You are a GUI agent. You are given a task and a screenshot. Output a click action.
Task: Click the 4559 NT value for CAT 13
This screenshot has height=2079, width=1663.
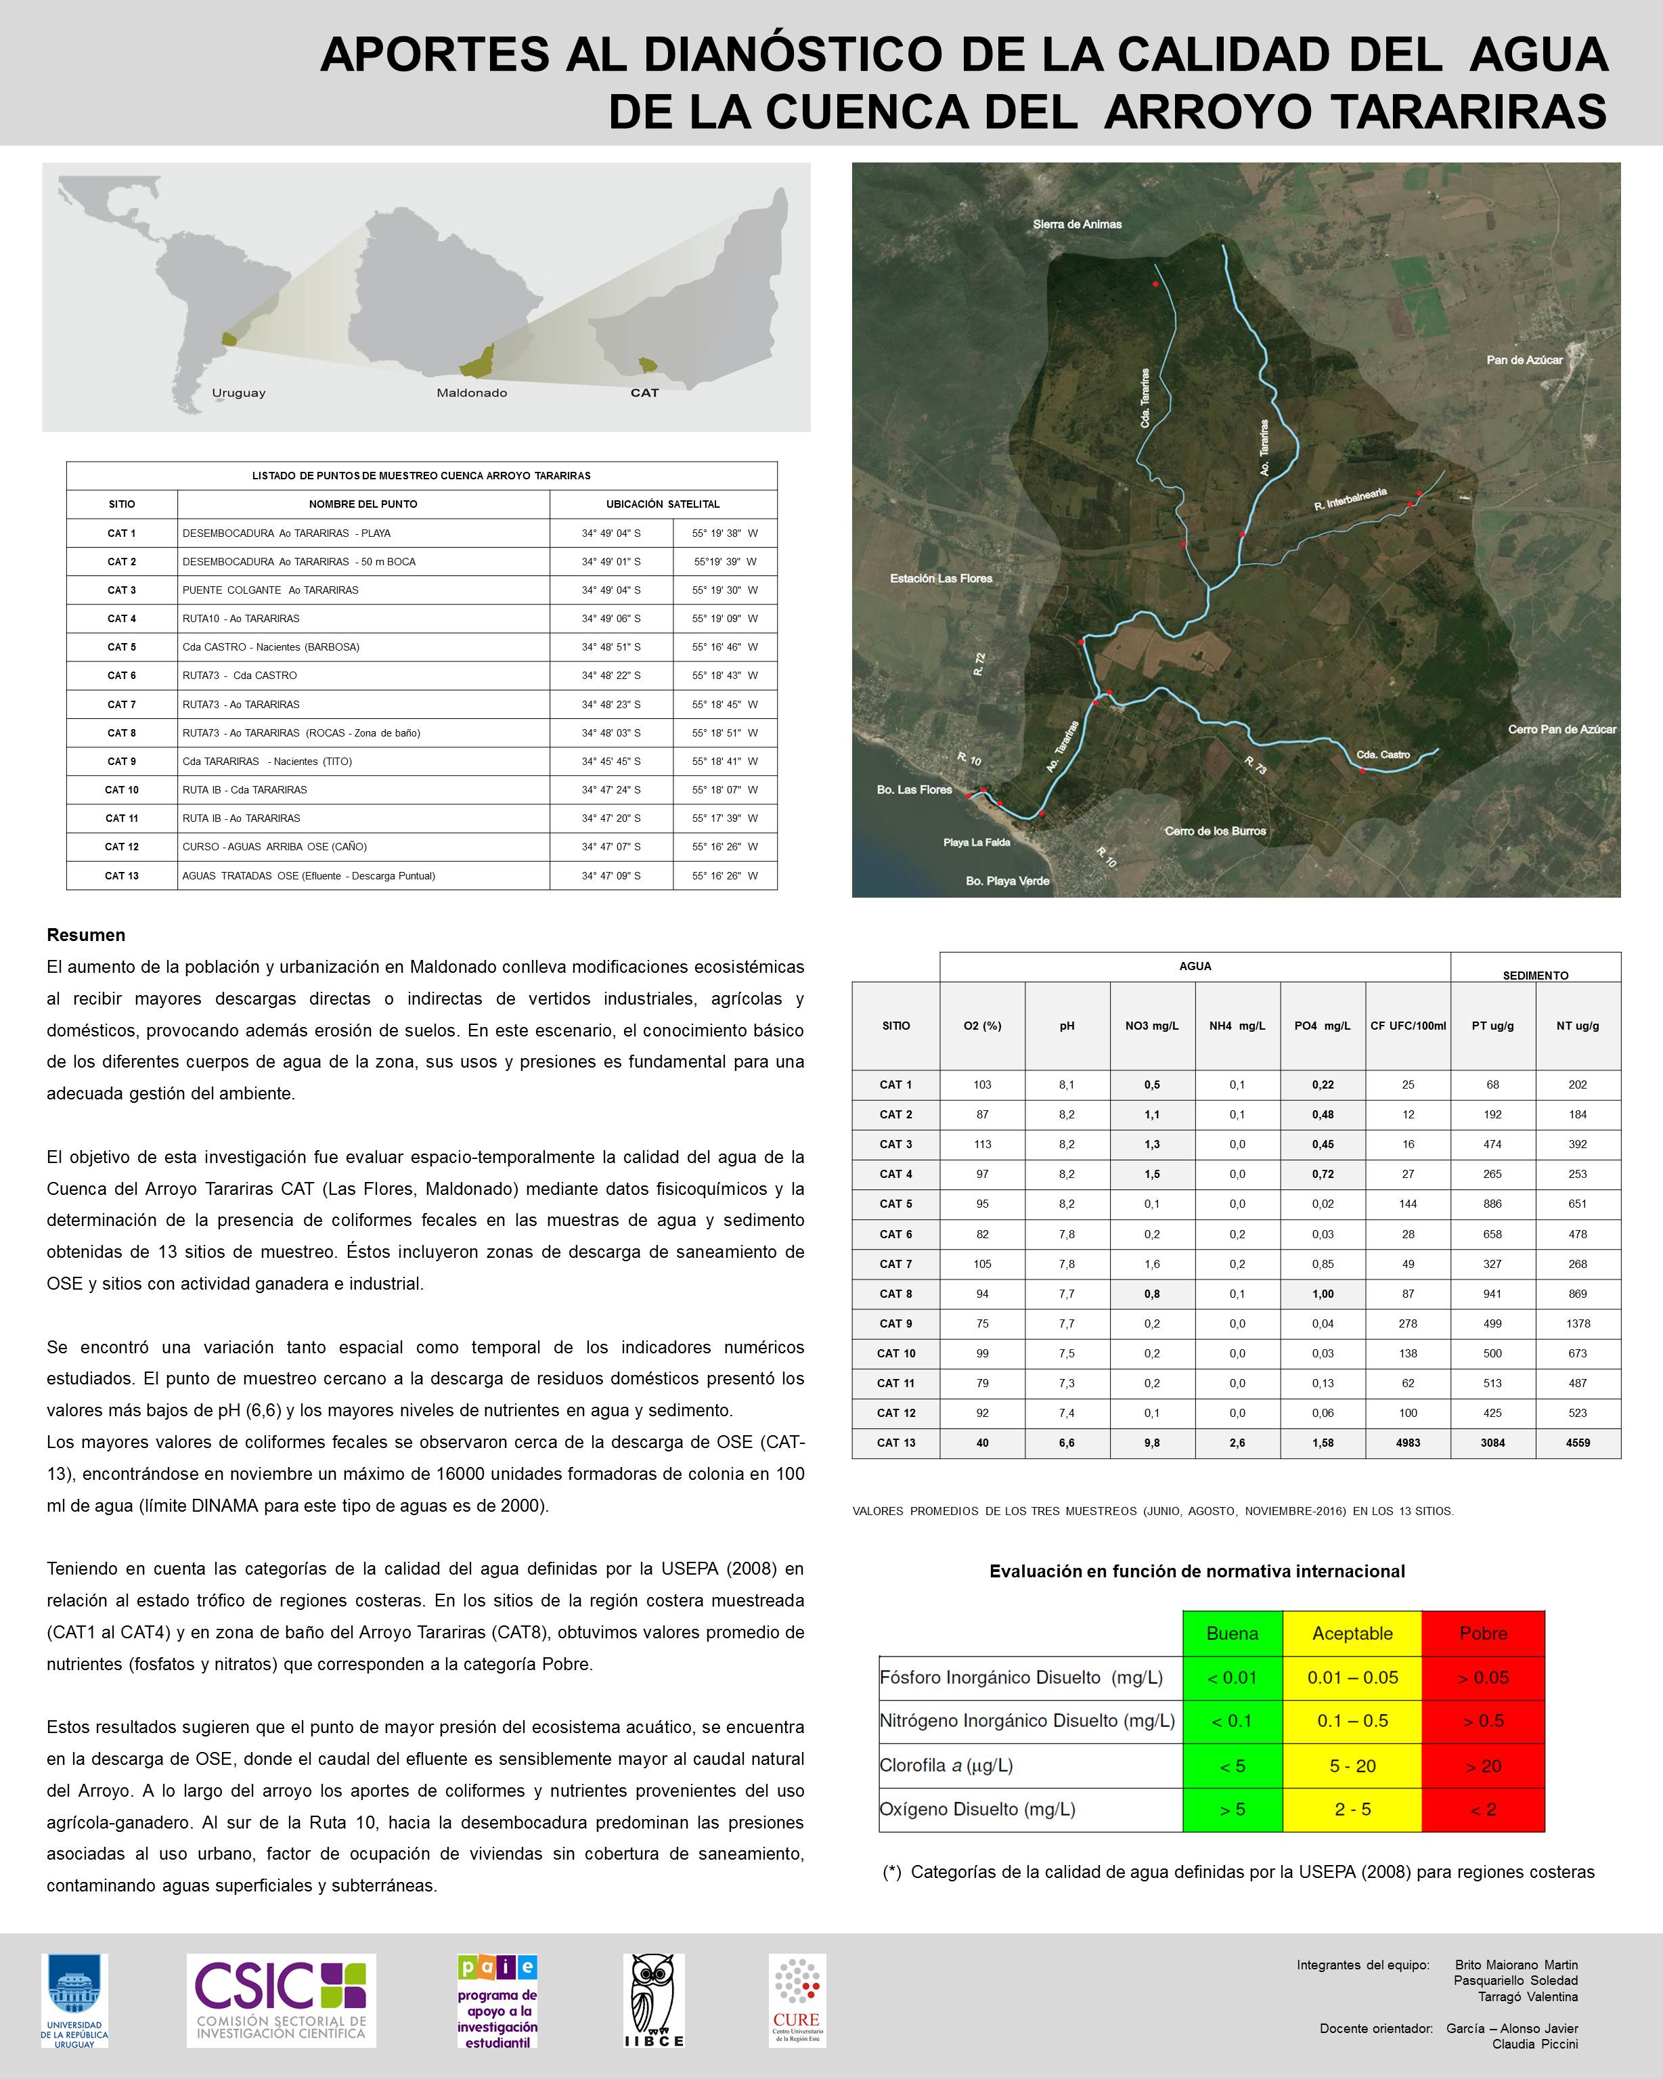pyautogui.click(x=1577, y=1443)
